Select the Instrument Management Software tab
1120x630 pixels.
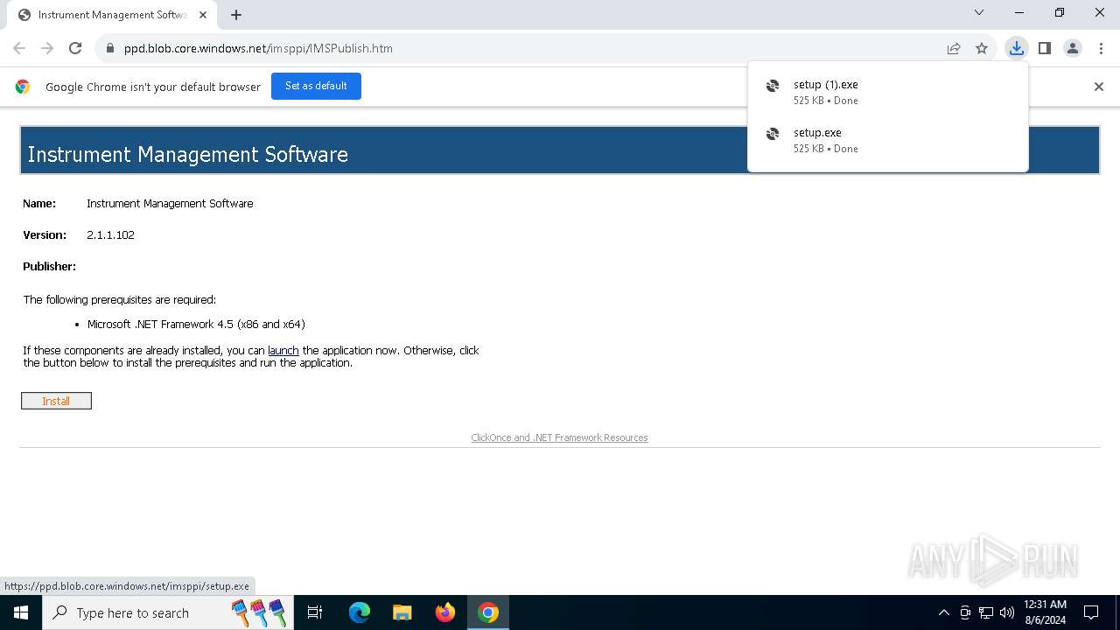click(x=112, y=15)
